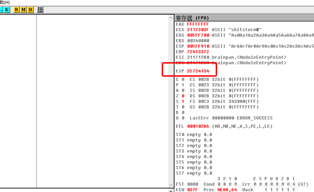Select the A auxiliary flag value

point(183,90)
